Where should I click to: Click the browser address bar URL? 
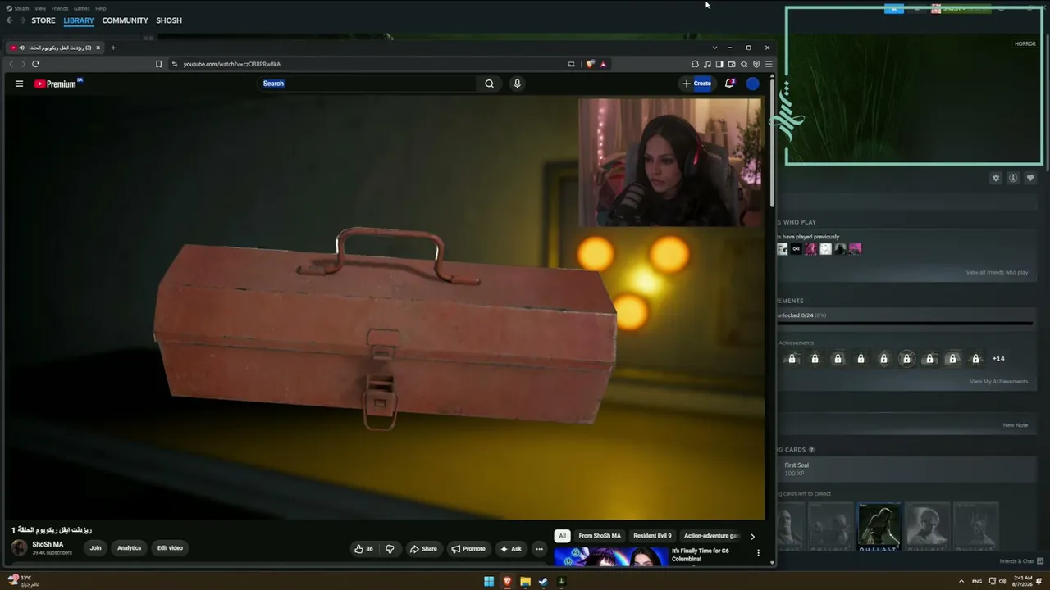click(232, 64)
